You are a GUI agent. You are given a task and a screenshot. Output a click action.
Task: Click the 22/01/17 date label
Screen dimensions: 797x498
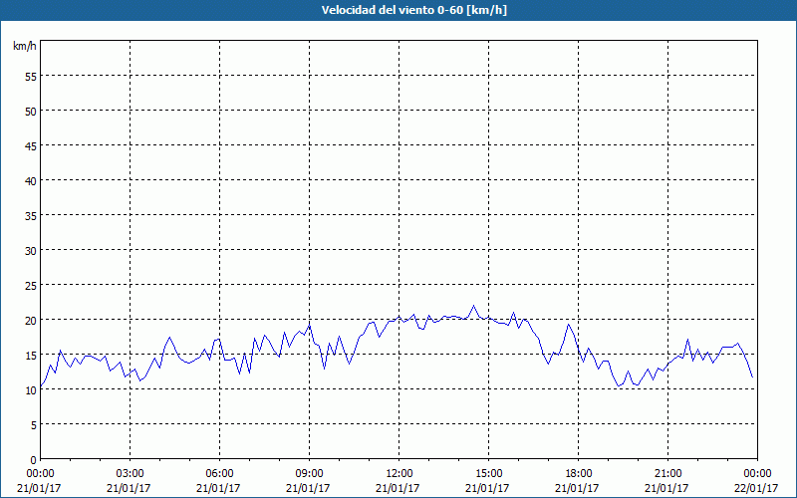point(756,488)
